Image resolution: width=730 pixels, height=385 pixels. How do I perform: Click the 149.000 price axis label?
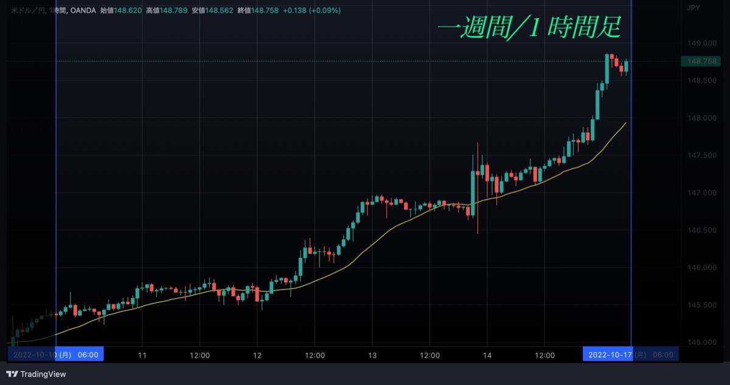click(x=701, y=43)
